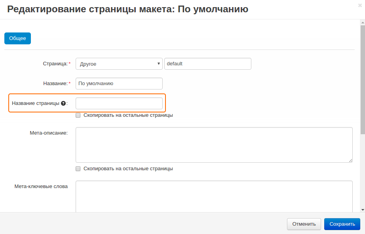Viewport: 365px width, 234px height.
Task: Save changes with the Сохранить button
Action: tap(342, 224)
